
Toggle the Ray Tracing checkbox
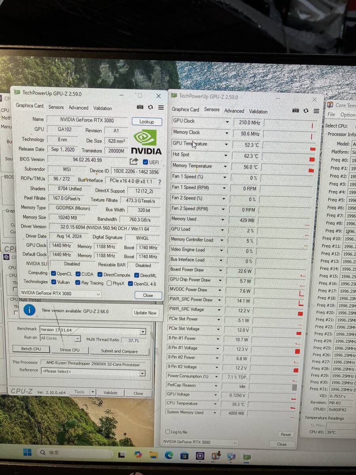[78, 283]
